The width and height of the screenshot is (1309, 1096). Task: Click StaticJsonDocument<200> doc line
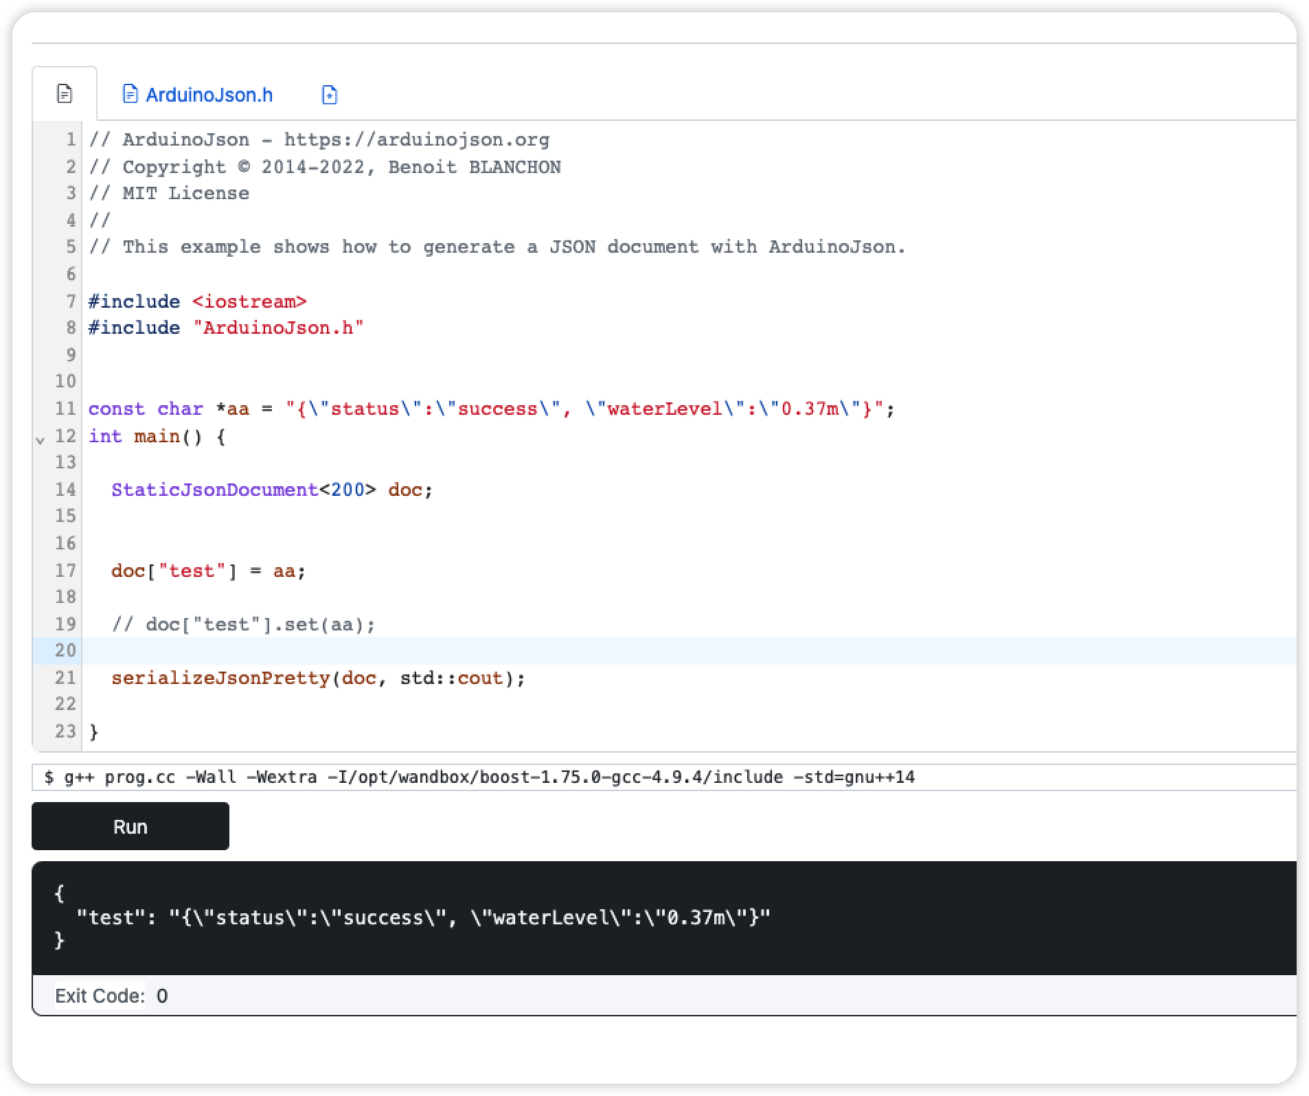pos(272,490)
